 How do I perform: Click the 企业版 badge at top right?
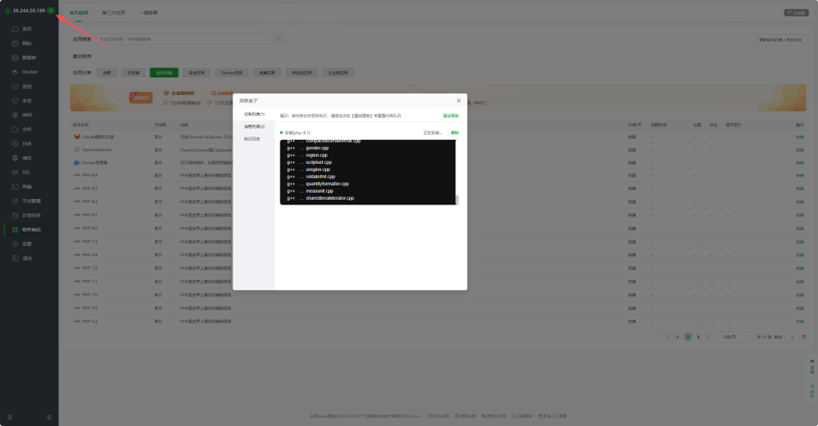[x=796, y=13]
